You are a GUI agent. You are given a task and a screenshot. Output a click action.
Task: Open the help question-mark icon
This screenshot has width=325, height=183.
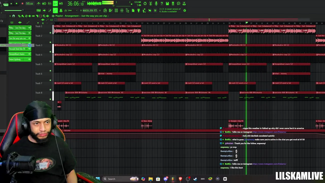pyautogui.click(x=162, y=4)
